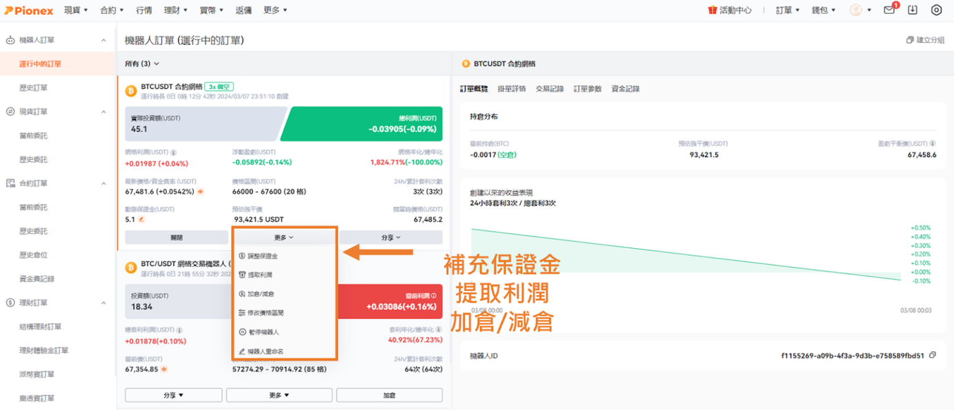Click the gift icon for 活動中心
Viewport: 954px width, 410px height.
click(x=713, y=10)
